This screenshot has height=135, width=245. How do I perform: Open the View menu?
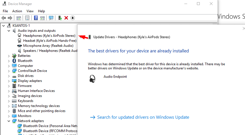30,11
